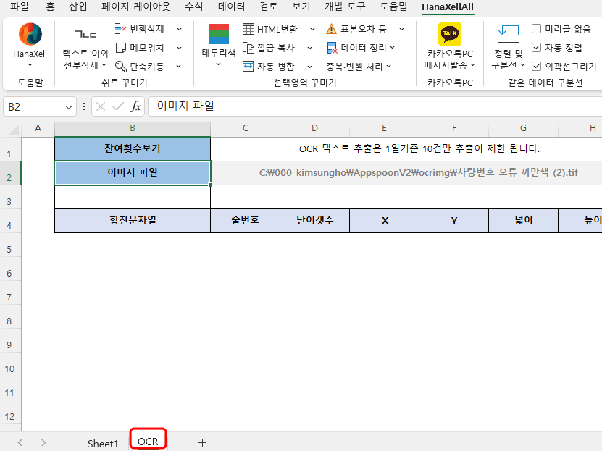This screenshot has height=451, width=602.
Task: Click the 이미지 파일 button cell
Action: (x=133, y=173)
